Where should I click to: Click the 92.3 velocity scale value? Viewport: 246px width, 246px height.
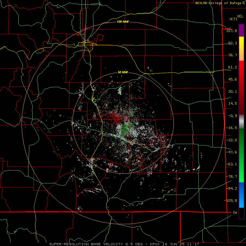click(x=233, y=43)
